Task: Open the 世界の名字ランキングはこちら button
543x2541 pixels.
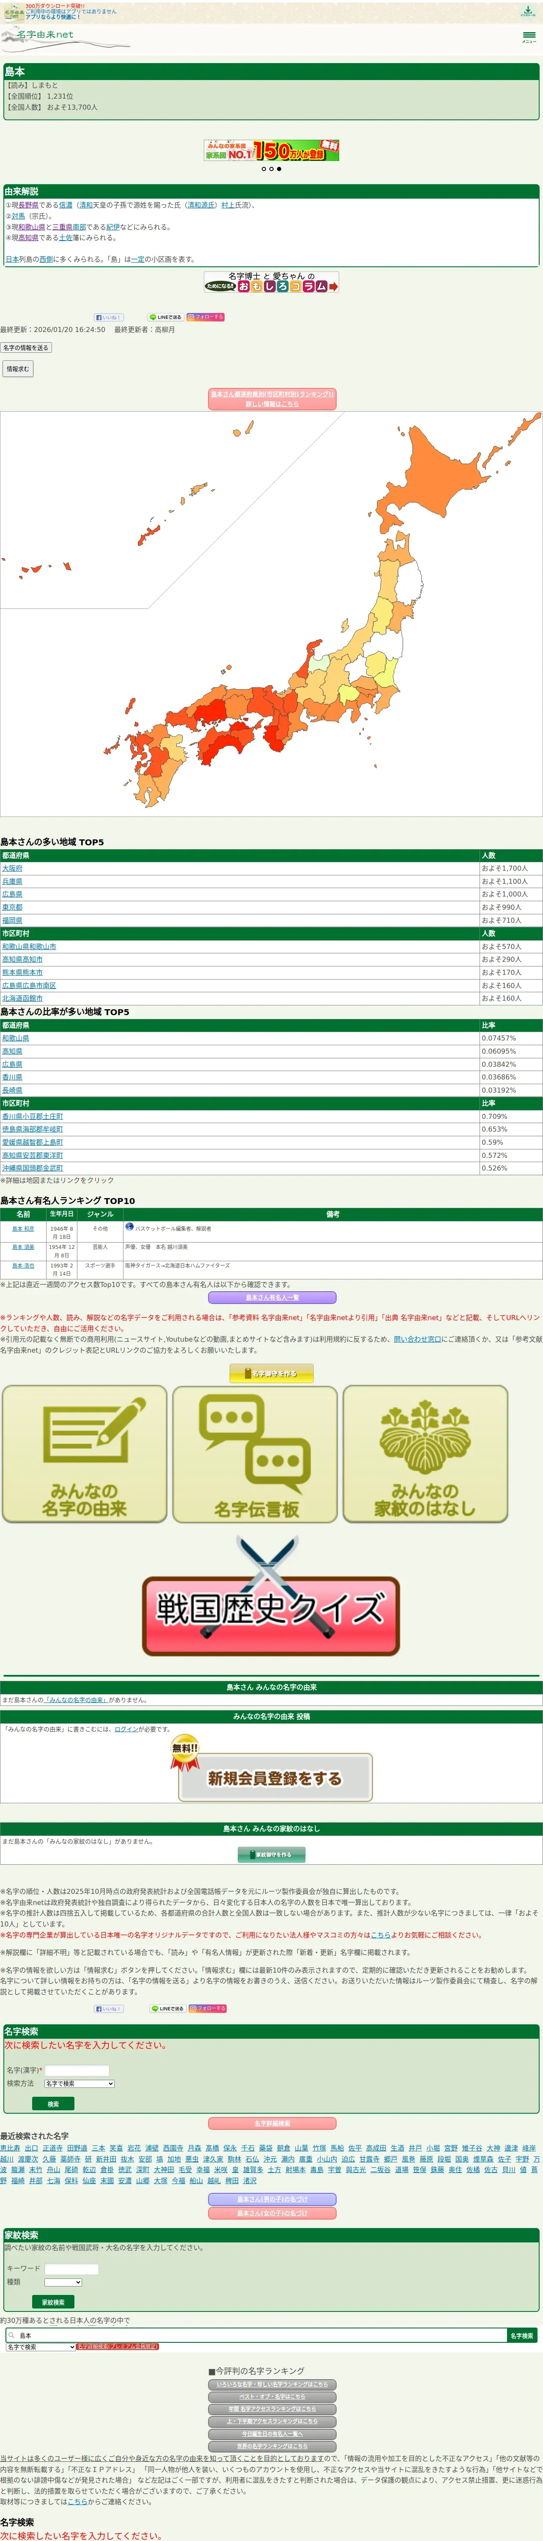Action: [272, 2446]
